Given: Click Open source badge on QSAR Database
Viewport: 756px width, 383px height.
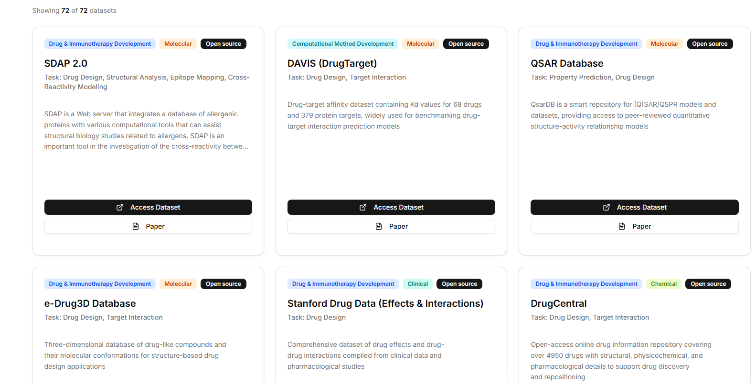Looking at the screenshot, I should click(x=710, y=44).
